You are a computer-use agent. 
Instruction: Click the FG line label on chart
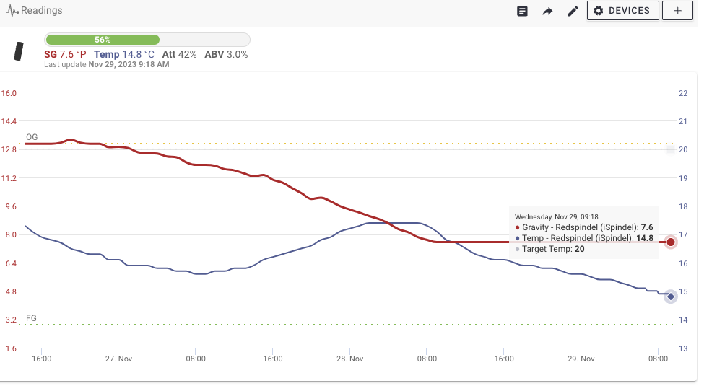coord(31,318)
